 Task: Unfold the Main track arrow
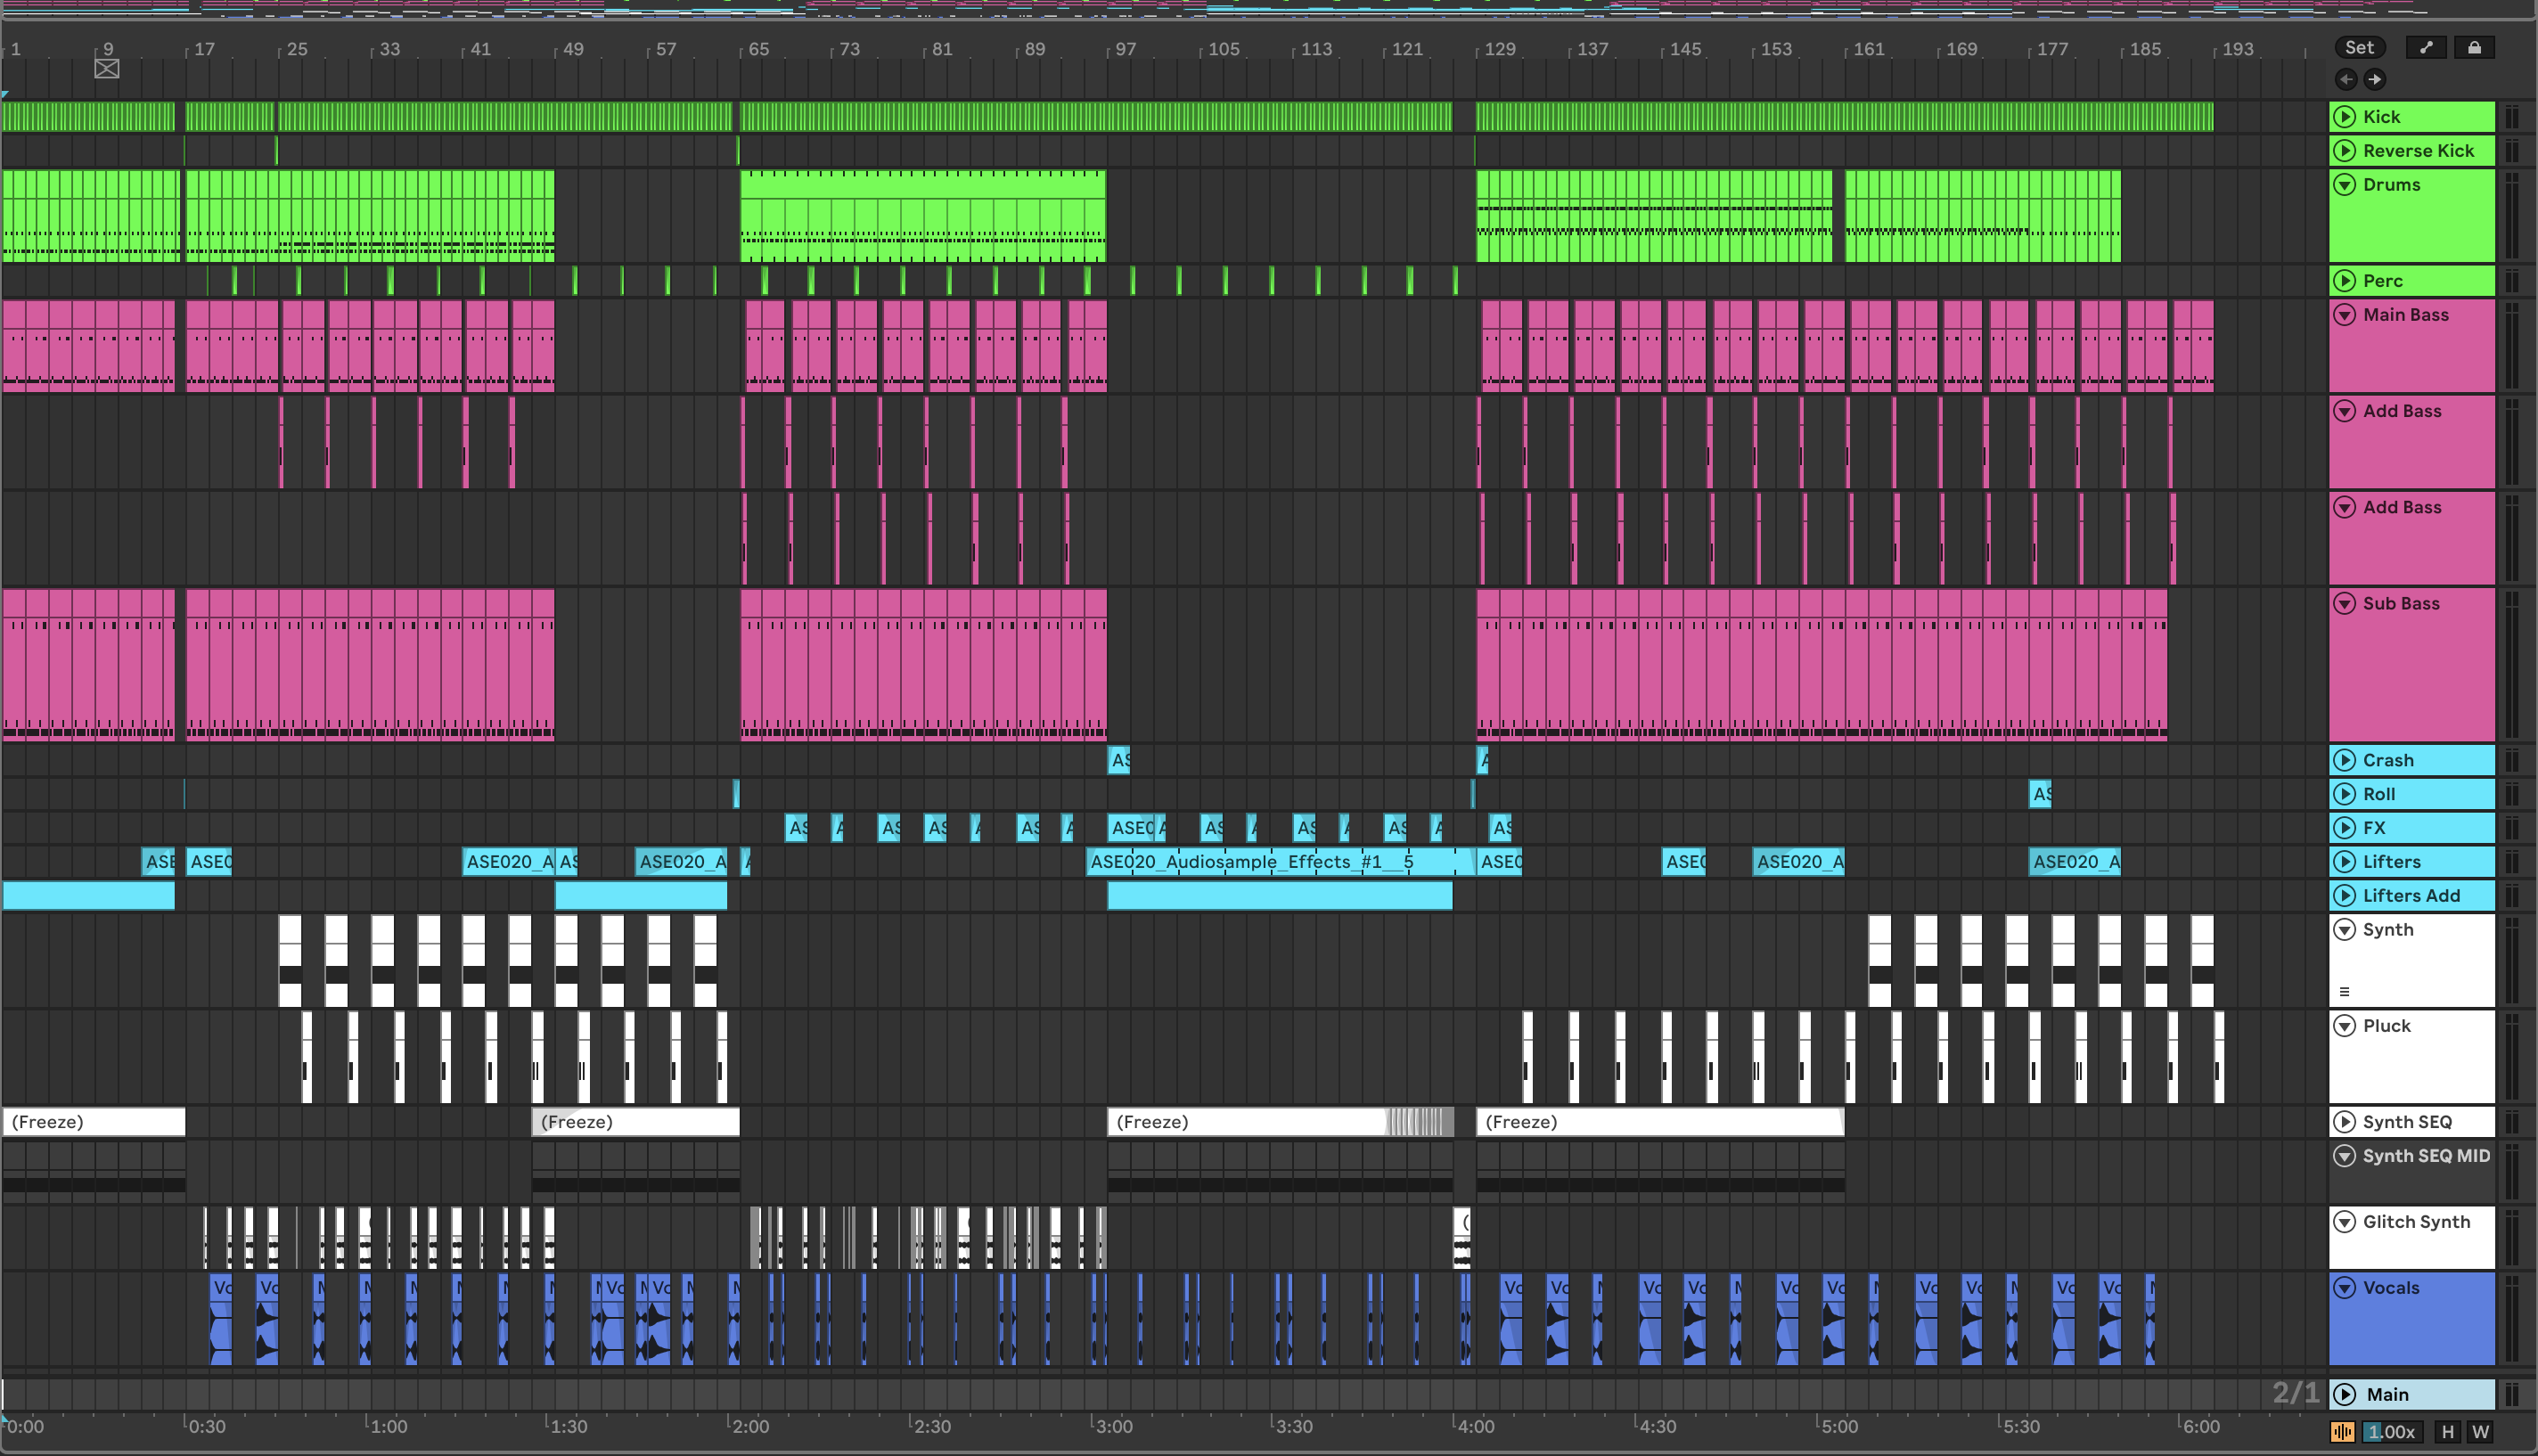[x=2344, y=1394]
